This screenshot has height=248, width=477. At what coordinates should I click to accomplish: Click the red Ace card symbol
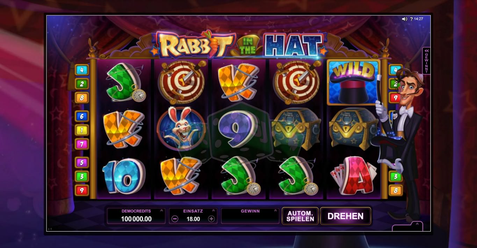pyautogui.click(x=353, y=176)
